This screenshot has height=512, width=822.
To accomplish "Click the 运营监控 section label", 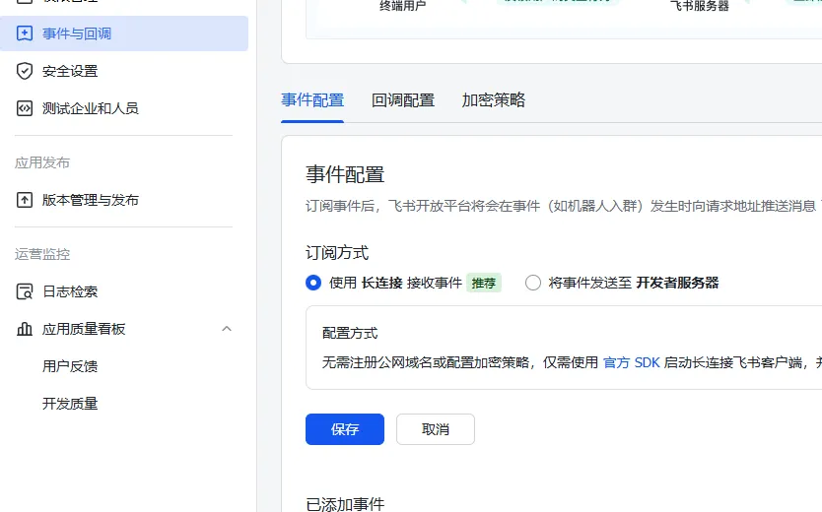I will coord(42,254).
